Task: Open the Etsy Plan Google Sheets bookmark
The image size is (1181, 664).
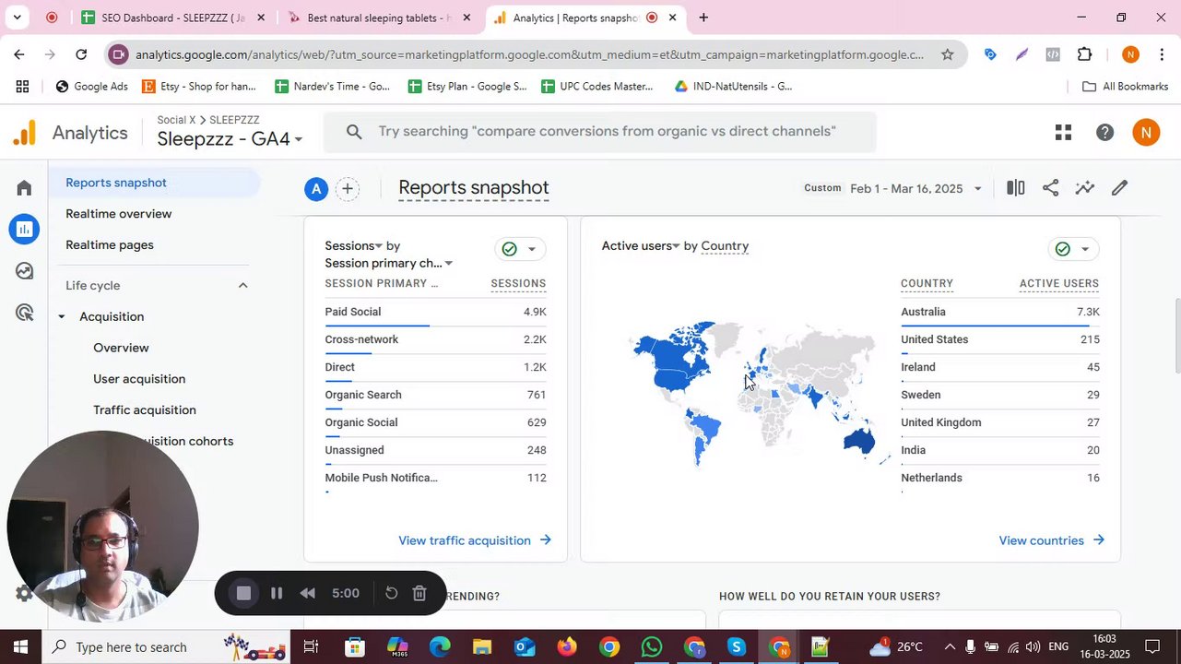Action: 466,87
